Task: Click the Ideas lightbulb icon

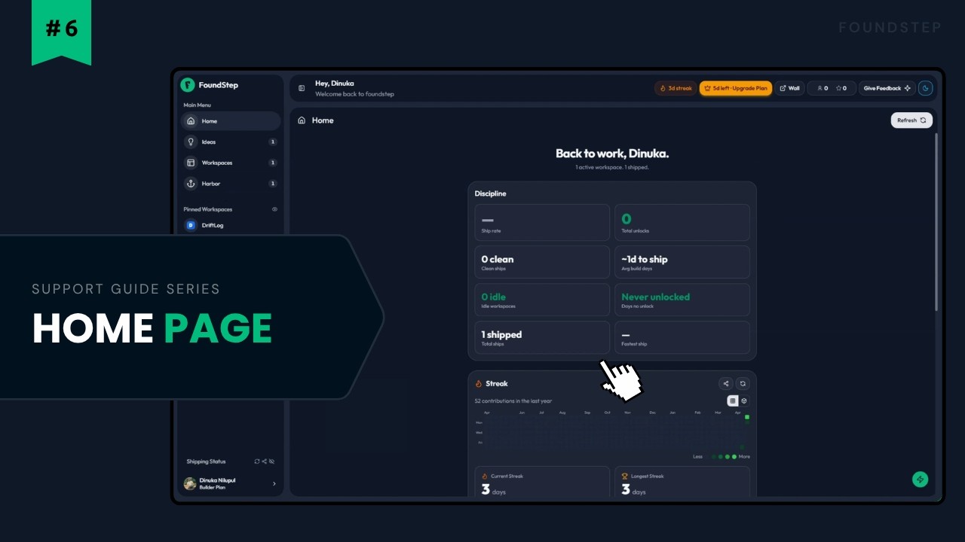Action: coord(191,142)
